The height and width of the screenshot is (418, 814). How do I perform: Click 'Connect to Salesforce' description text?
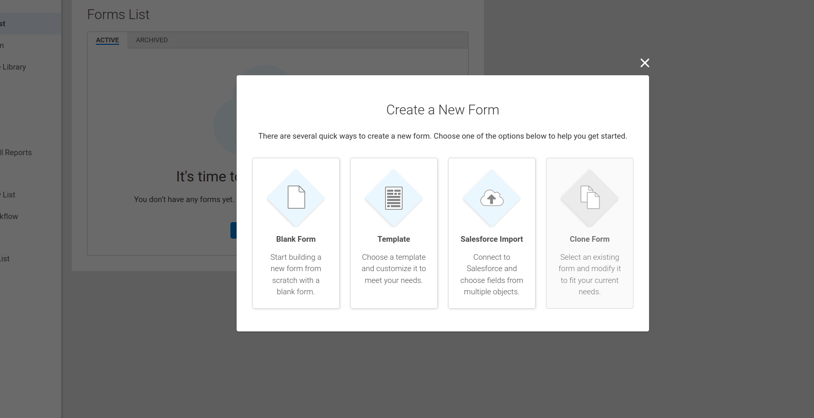click(x=492, y=274)
